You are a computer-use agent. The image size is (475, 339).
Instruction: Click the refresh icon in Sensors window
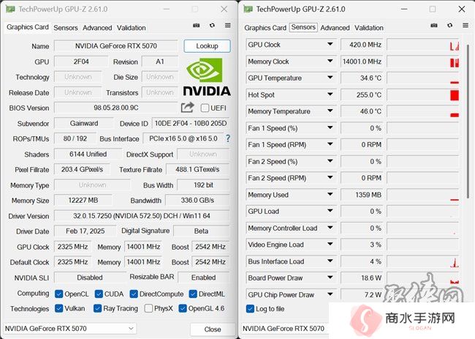[x=450, y=26]
